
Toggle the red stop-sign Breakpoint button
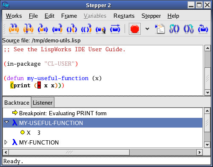(x=135, y=29)
